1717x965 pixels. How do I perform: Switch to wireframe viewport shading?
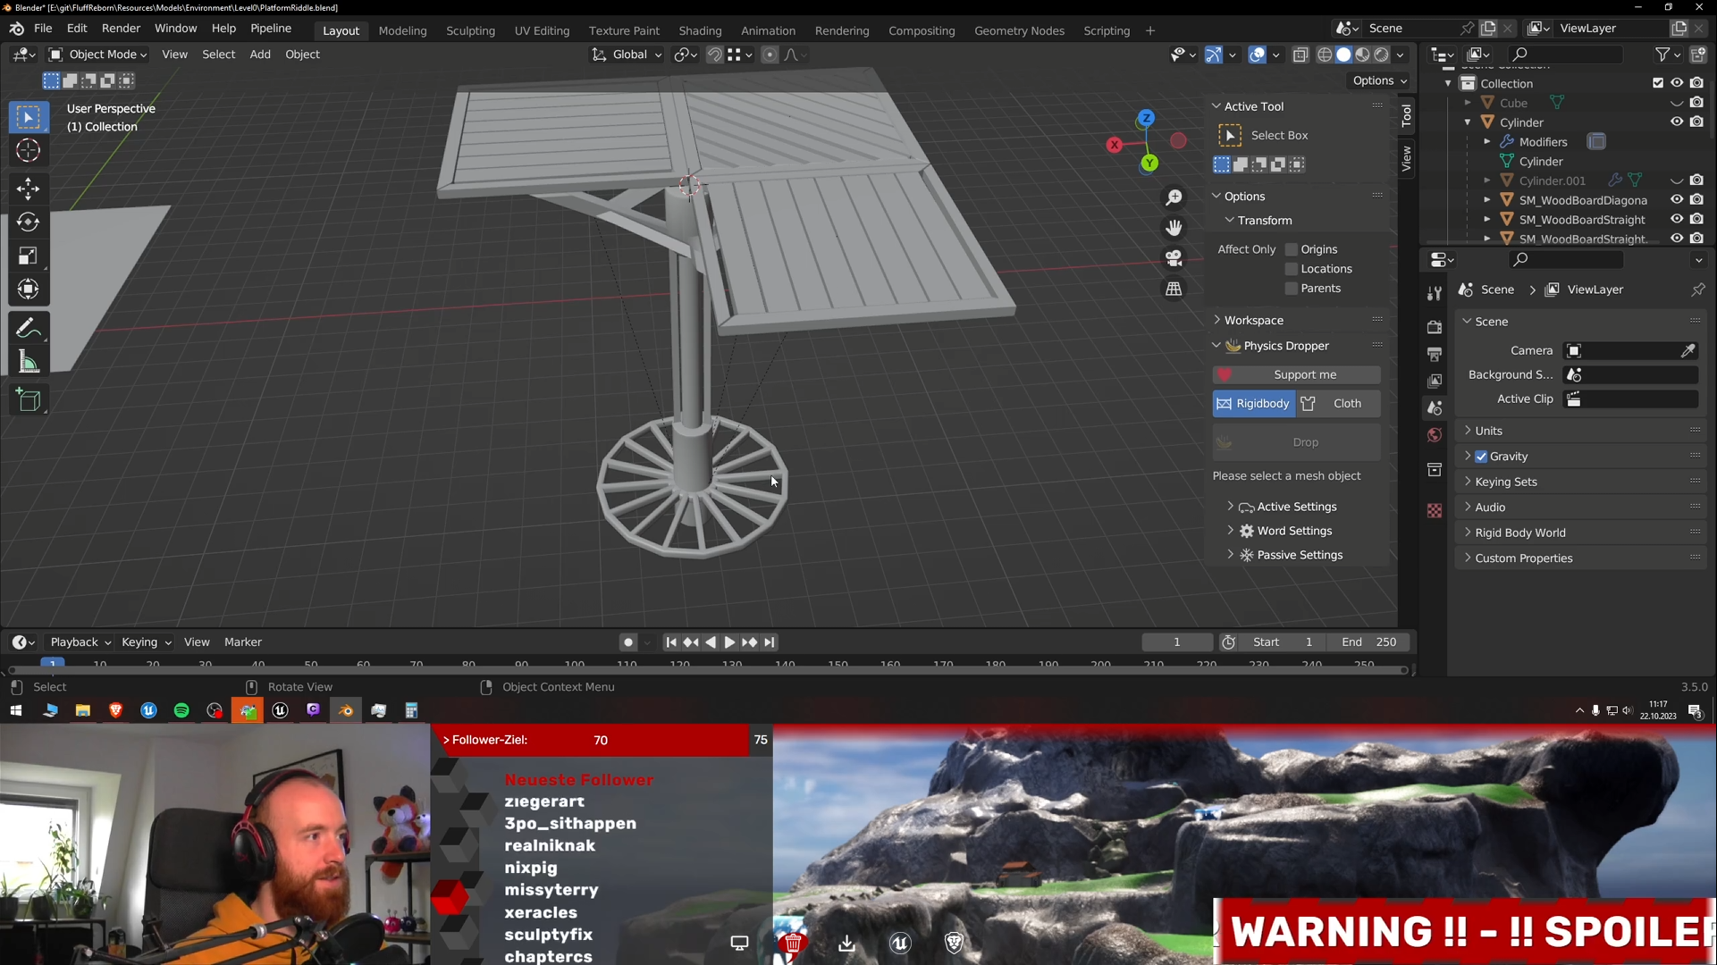click(x=1325, y=55)
